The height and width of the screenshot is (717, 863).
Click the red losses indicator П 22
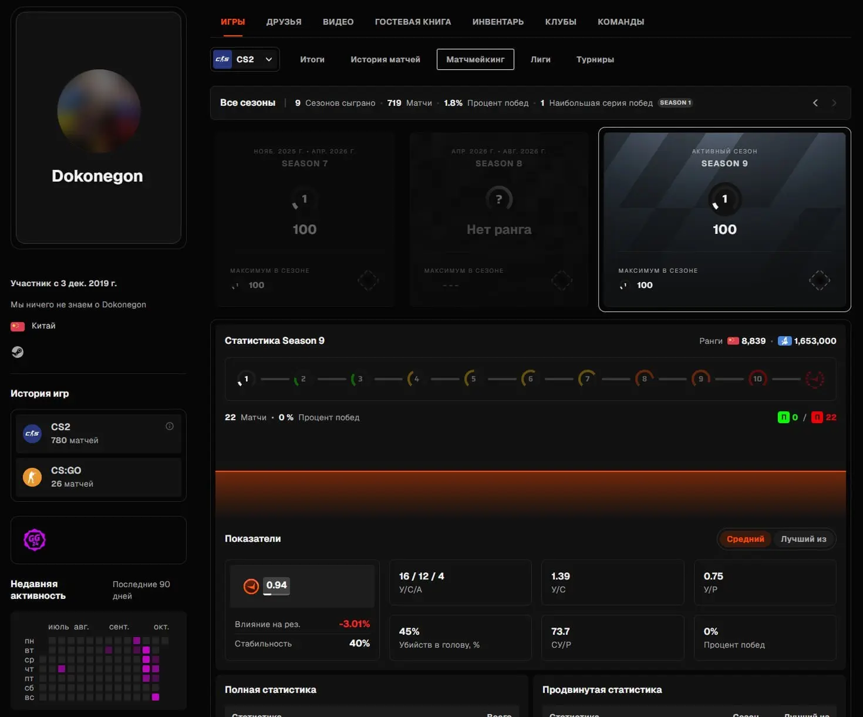point(824,417)
